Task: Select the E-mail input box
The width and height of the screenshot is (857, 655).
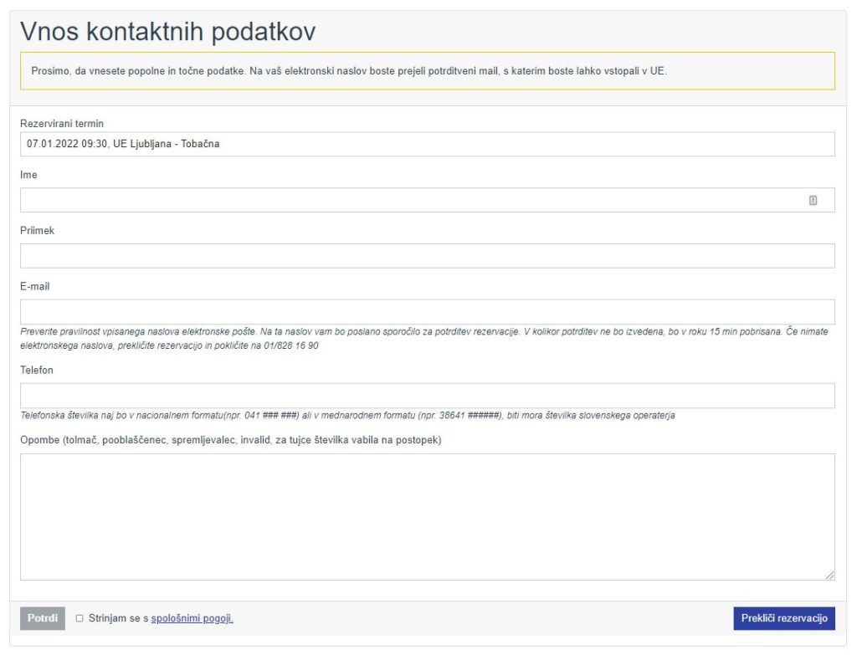Action: coord(427,311)
